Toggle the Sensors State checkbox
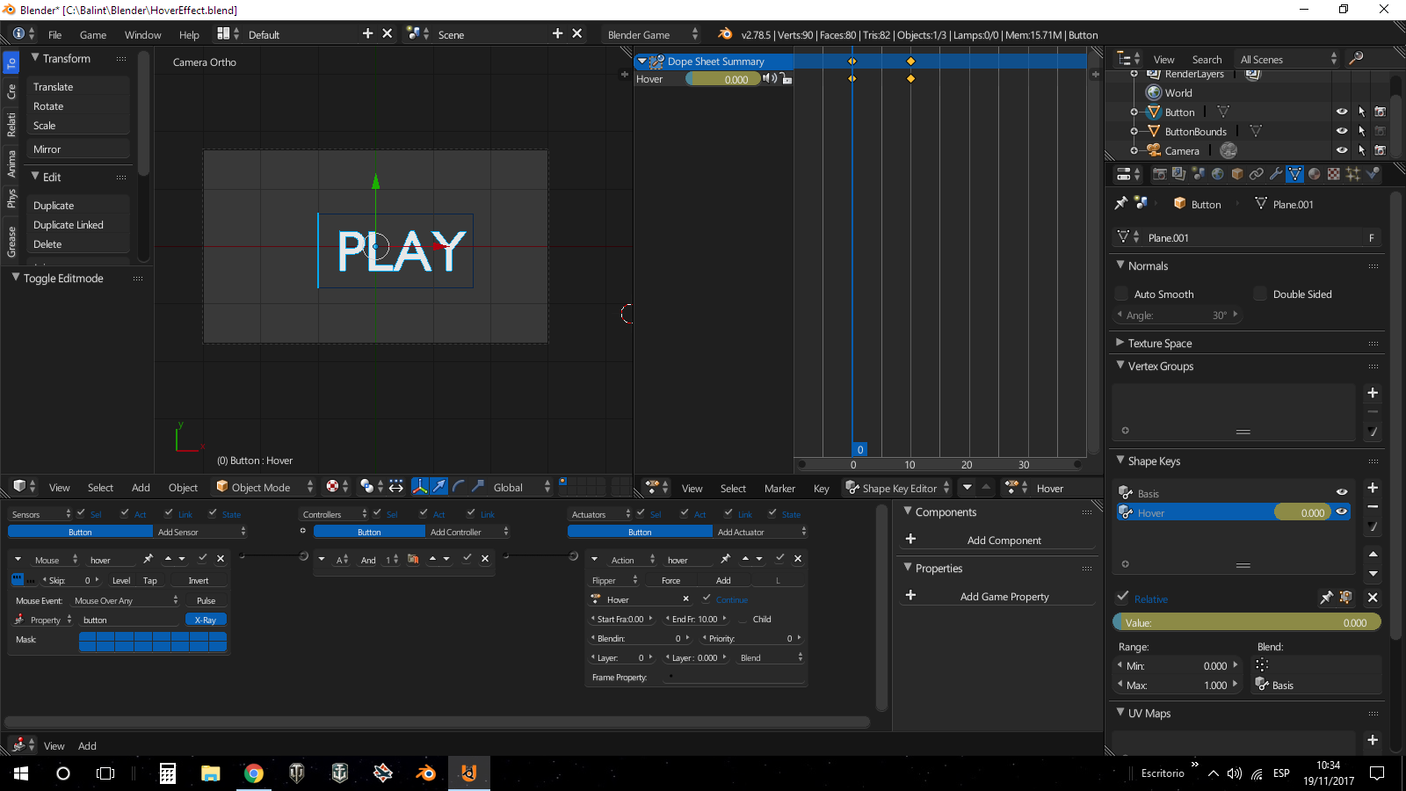Viewport: 1406px width, 791px height. [x=213, y=513]
